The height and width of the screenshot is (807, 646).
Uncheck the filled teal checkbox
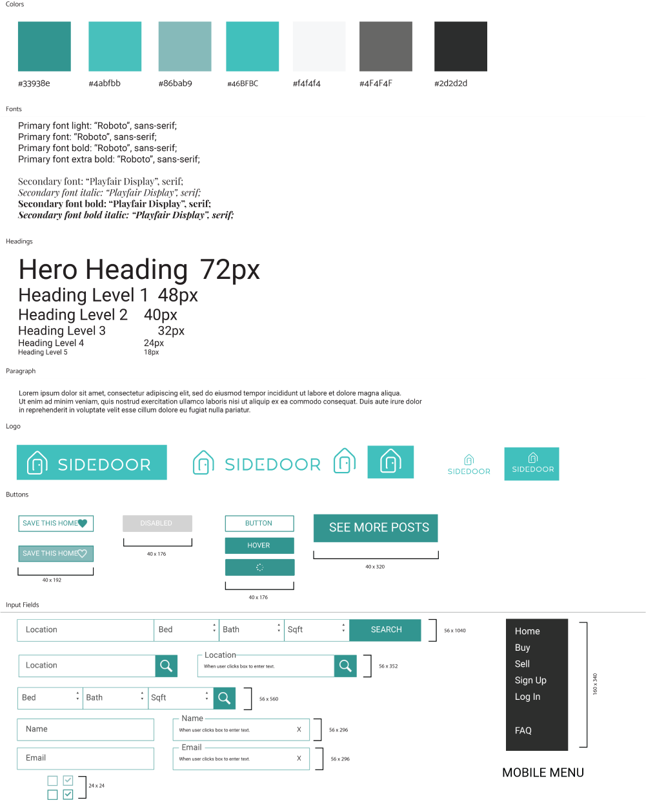click(x=68, y=794)
